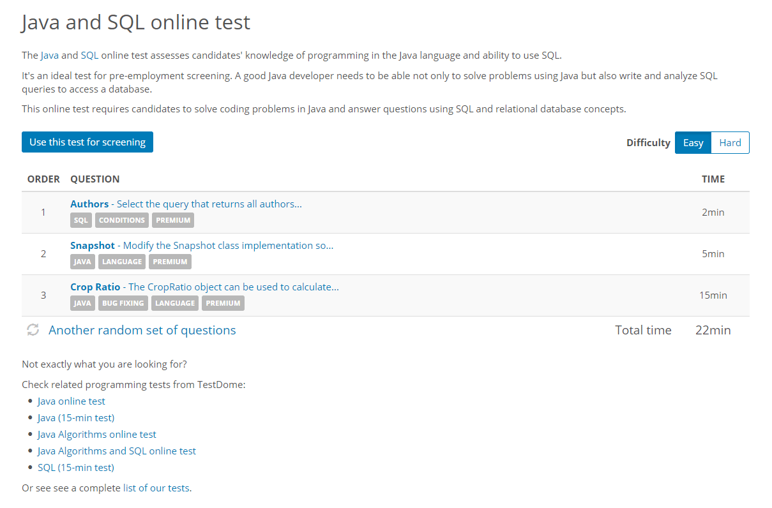
Task: Click the SQL tag under Authors
Action: [81, 220]
